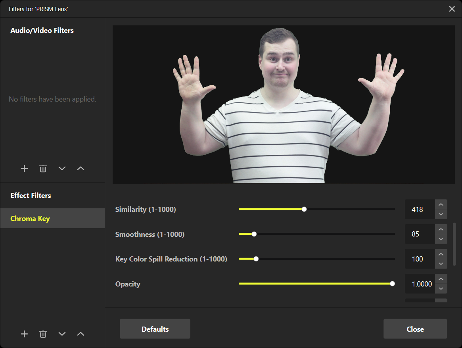Increase Smoothness value with up arrow
The image size is (462, 348).
pos(441,230)
